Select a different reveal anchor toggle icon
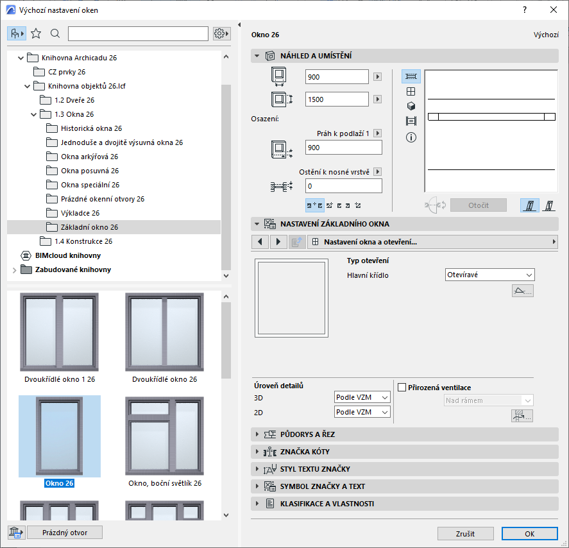 coord(330,204)
